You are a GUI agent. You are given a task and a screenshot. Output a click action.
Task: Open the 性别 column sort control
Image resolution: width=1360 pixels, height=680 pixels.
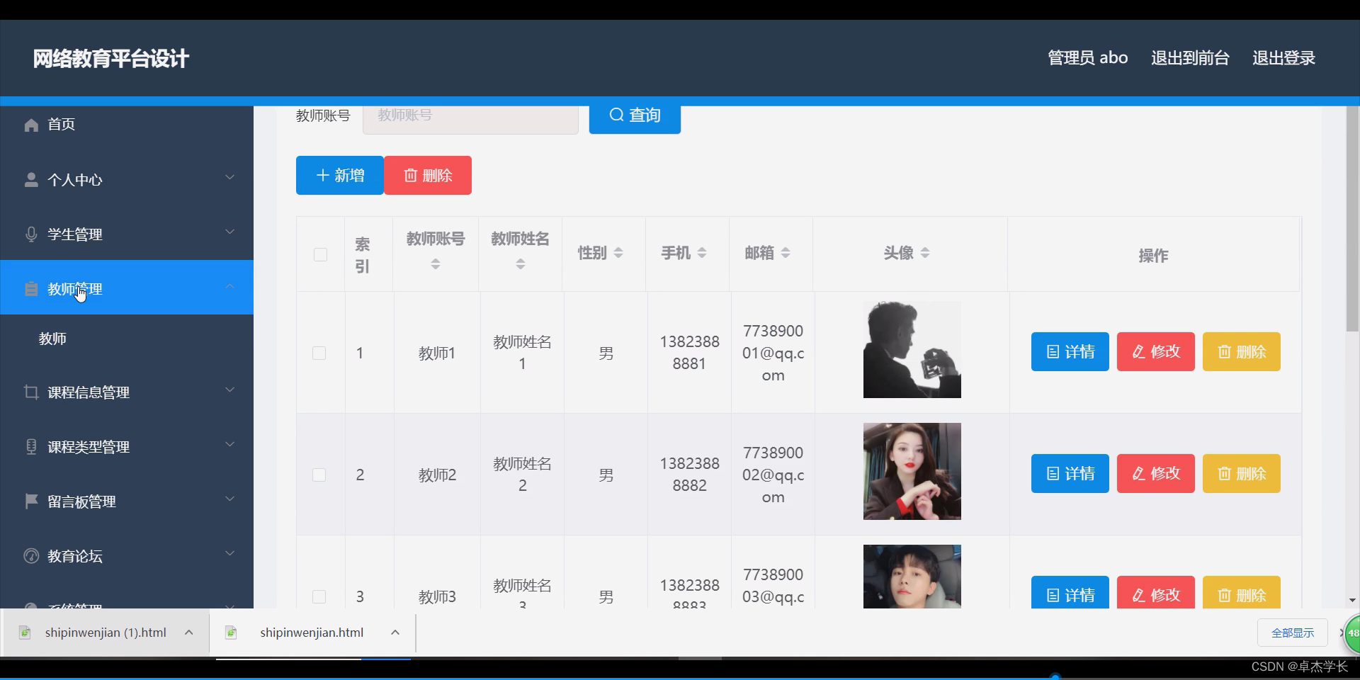point(618,253)
